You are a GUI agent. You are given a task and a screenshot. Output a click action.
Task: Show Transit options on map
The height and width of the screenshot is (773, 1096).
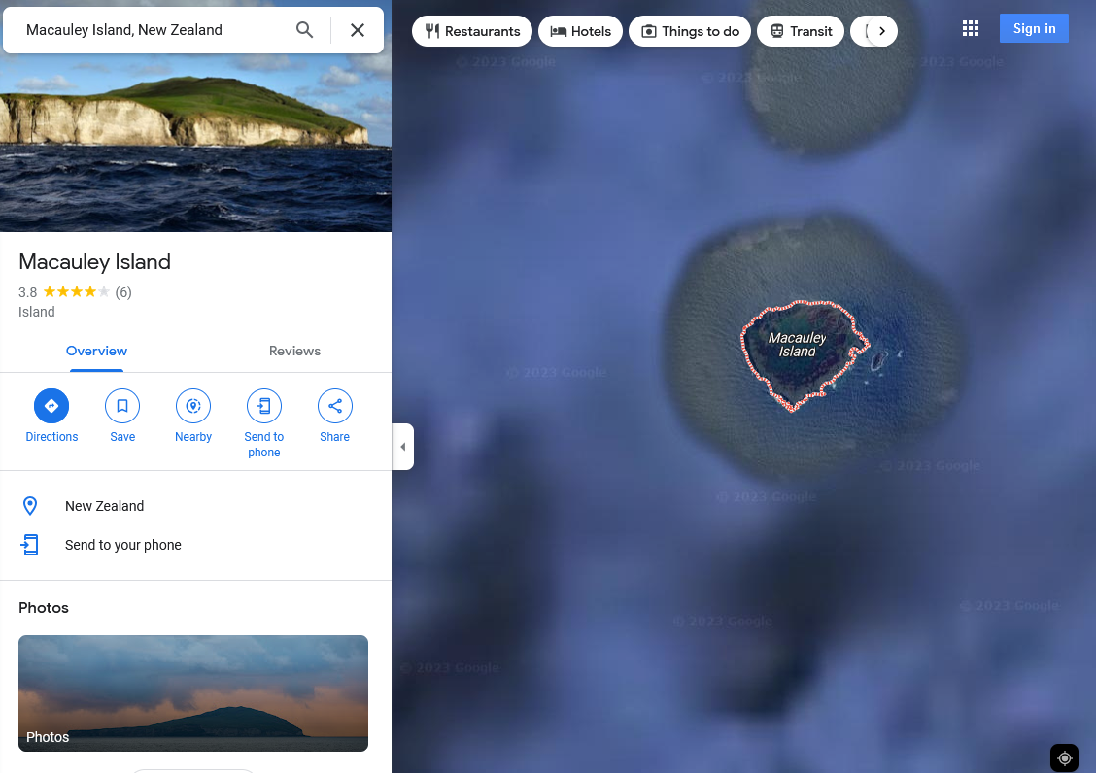(x=801, y=31)
